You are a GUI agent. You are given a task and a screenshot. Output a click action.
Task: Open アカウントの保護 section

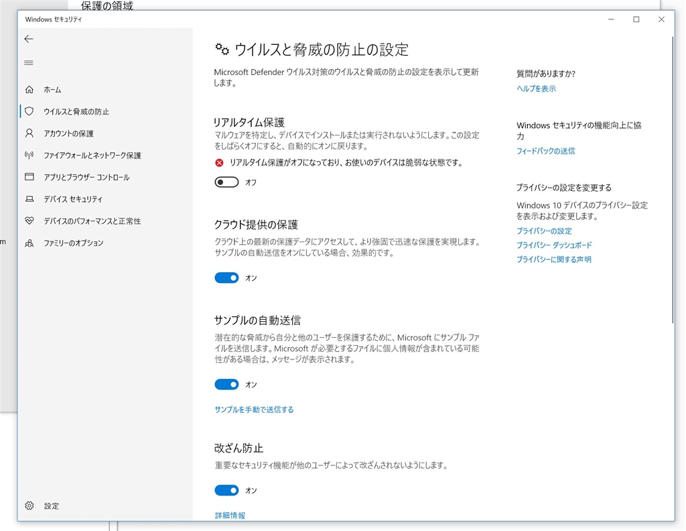tap(105, 133)
